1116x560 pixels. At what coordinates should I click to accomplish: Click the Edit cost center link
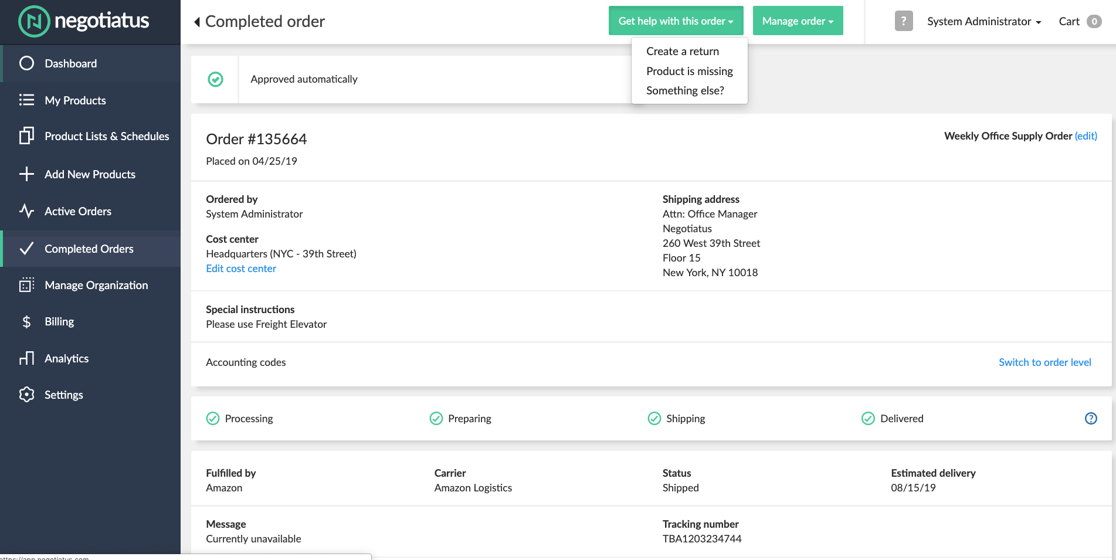[241, 269]
